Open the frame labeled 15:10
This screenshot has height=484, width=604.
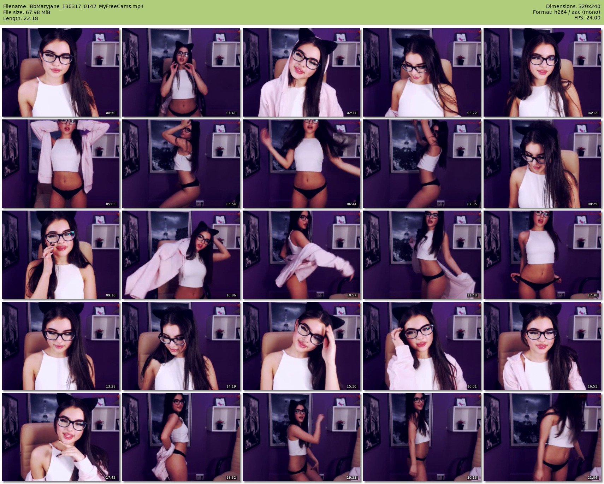click(301, 346)
